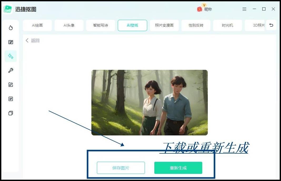The image size is (281, 181).
Task: Click the user avatar with VIP badge
Action: (x=200, y=9)
